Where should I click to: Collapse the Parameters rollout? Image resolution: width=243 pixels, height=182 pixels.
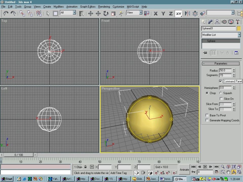[x=221, y=63]
